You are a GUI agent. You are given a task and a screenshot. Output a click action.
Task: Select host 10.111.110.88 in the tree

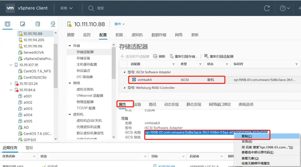pyautogui.click(x=33, y=34)
